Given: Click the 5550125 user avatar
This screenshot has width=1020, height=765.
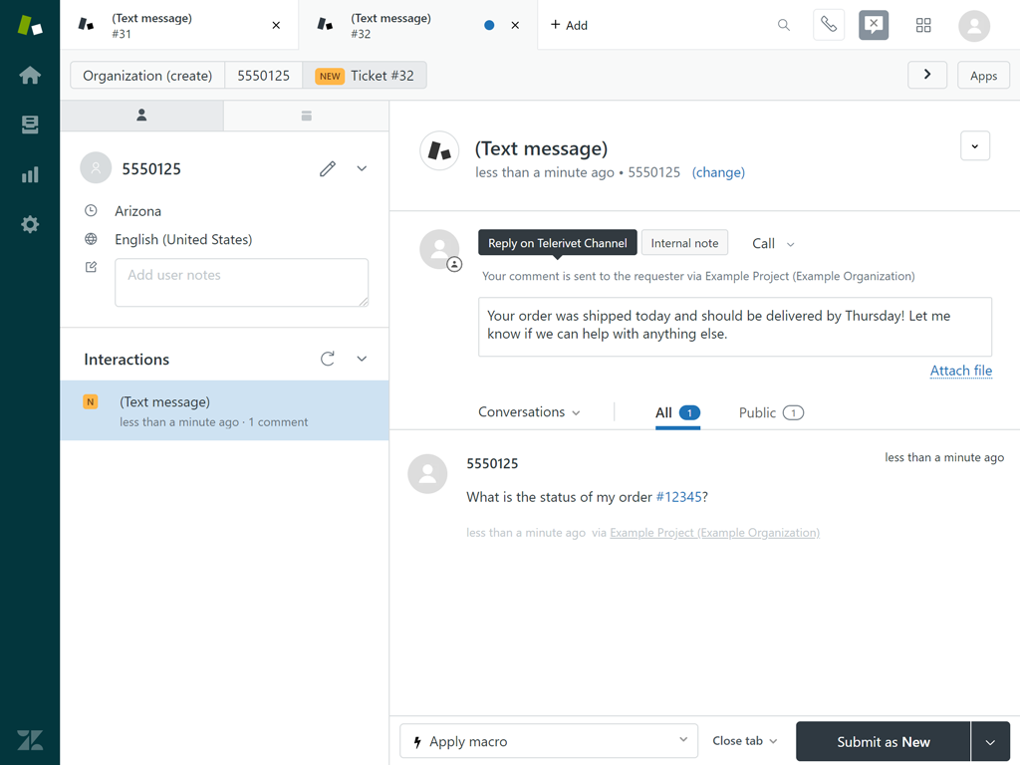Looking at the screenshot, I should (96, 168).
